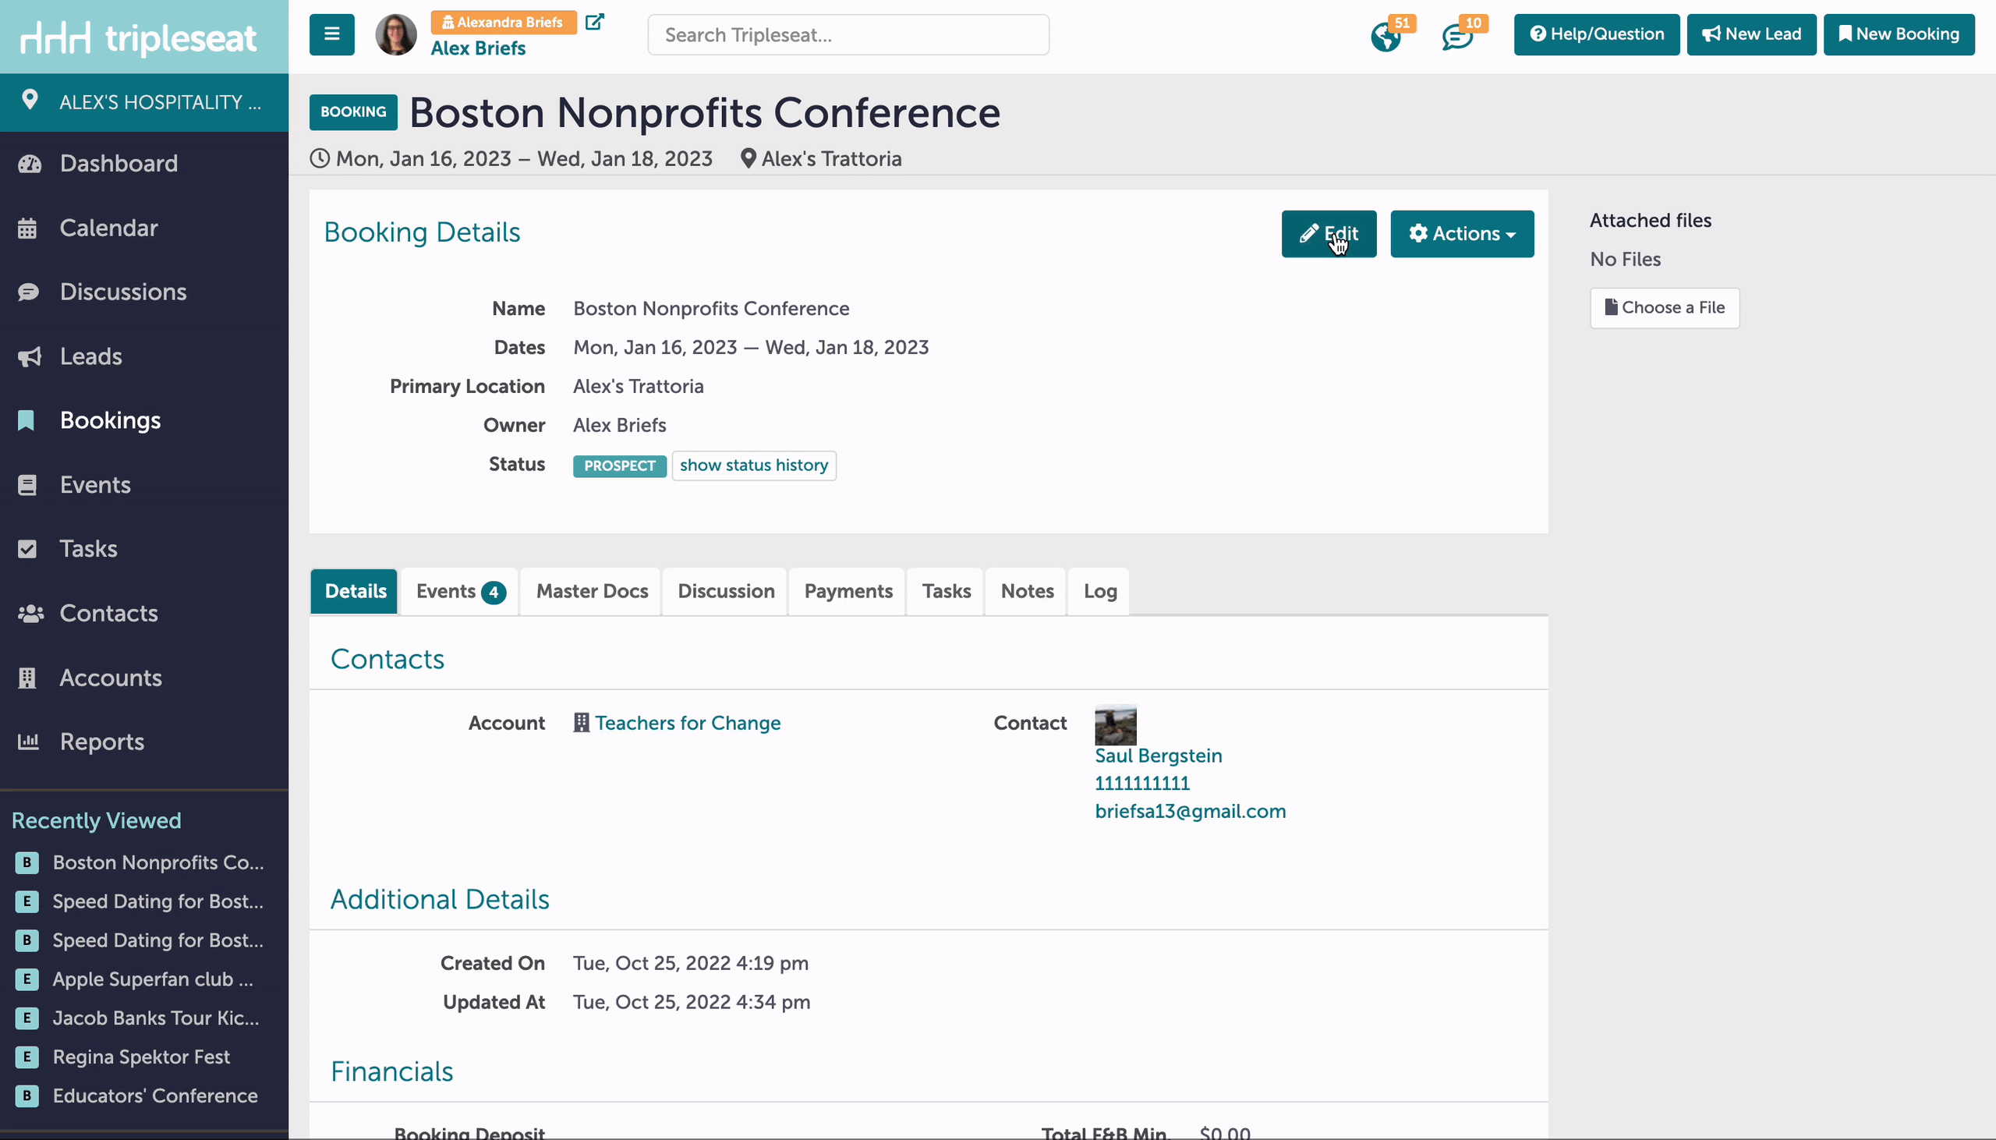Click the Search Tripleseat input field
The image size is (1996, 1140).
click(848, 34)
